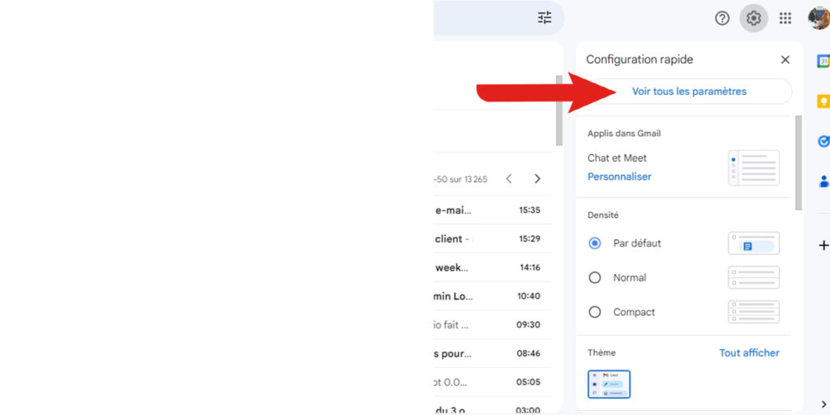The width and height of the screenshot is (830, 415).
Task: Close the Configuration rapide panel
Action: click(785, 60)
